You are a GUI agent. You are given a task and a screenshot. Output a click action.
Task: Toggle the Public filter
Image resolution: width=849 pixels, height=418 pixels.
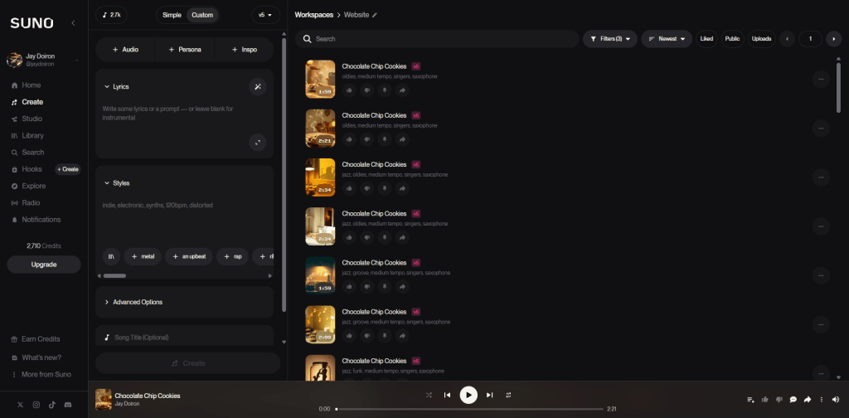(x=732, y=39)
